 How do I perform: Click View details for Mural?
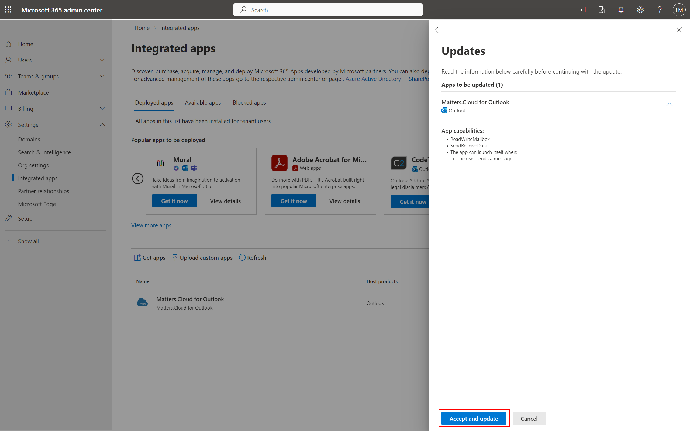pyautogui.click(x=225, y=201)
